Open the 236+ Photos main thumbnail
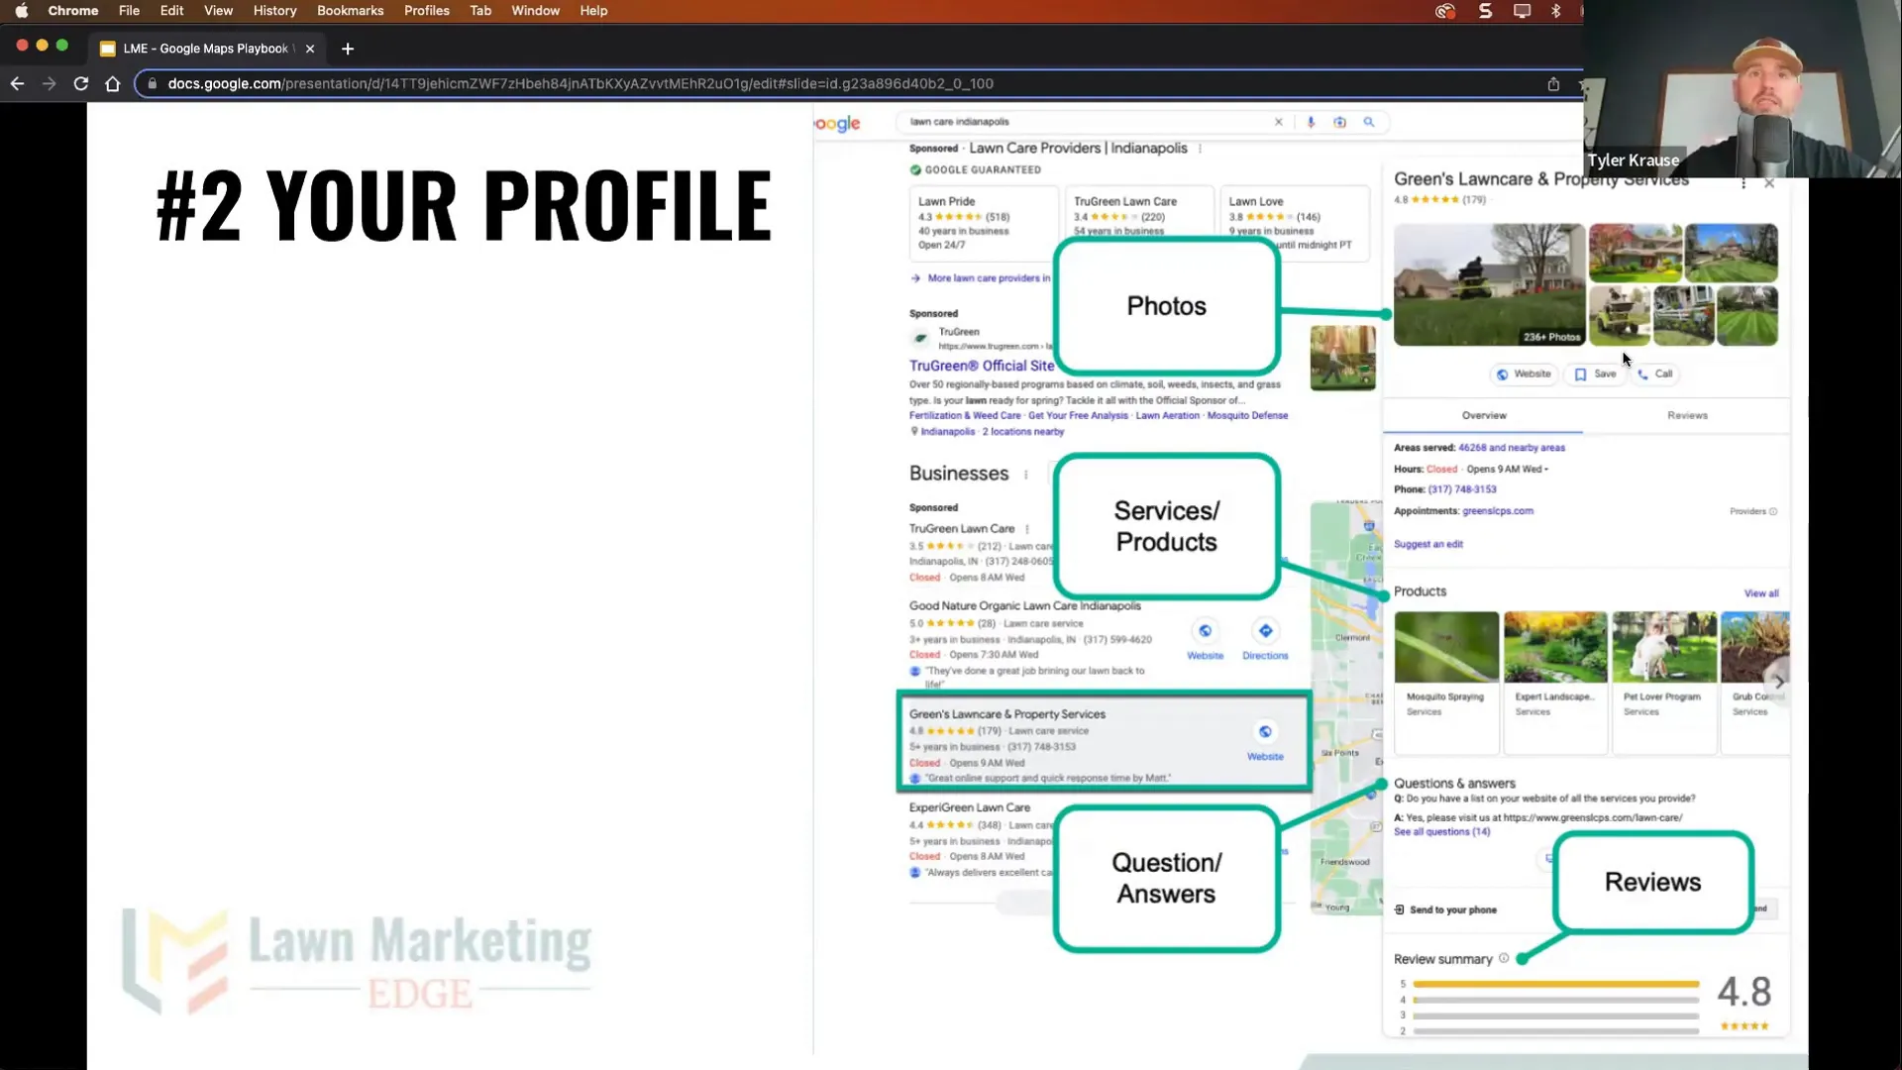The height and width of the screenshot is (1070, 1902). 1489,284
